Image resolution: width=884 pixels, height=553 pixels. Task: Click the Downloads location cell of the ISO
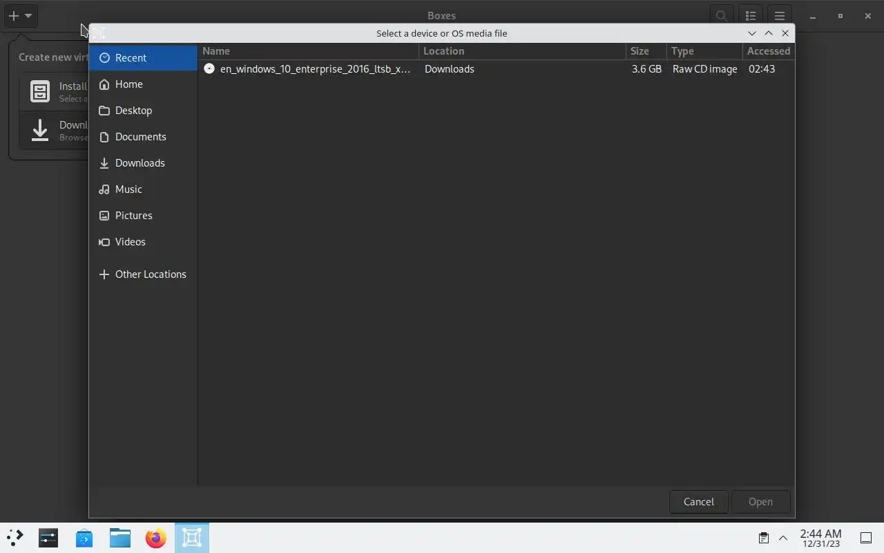[x=449, y=69]
